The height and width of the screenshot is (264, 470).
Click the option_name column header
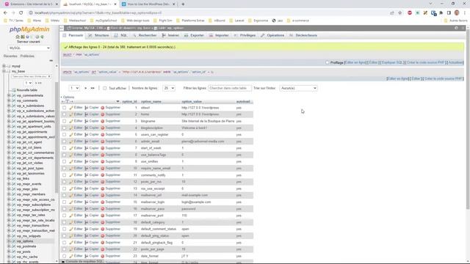coord(151,102)
